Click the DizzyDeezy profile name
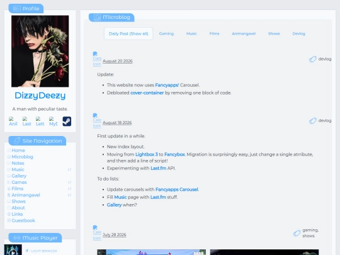The image size is (340, 255). (40, 96)
